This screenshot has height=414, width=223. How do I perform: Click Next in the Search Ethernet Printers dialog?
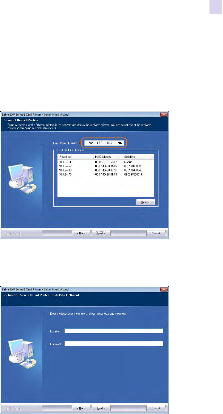pyautogui.click(x=101, y=233)
